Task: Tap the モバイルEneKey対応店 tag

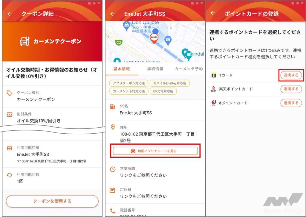Action: tap(170, 83)
